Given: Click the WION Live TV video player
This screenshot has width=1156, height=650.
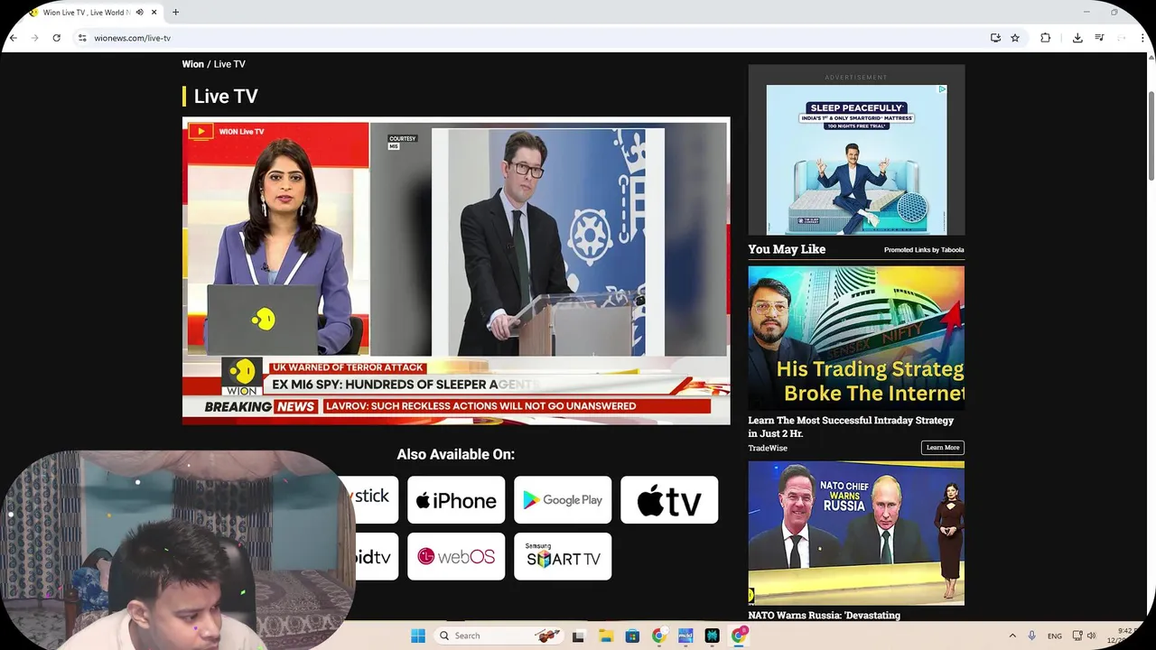Looking at the screenshot, I should (x=456, y=271).
